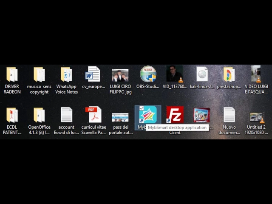Select the OBS-Studio installer icon

coord(148,74)
